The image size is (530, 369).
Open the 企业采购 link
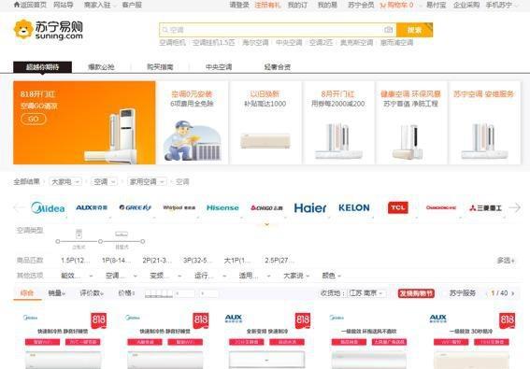coord(466,5)
